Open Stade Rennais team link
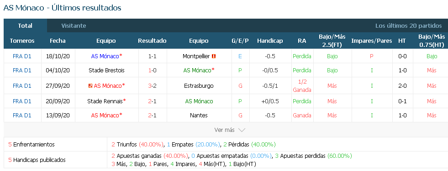This screenshot has width=448, height=171. tap(105, 101)
